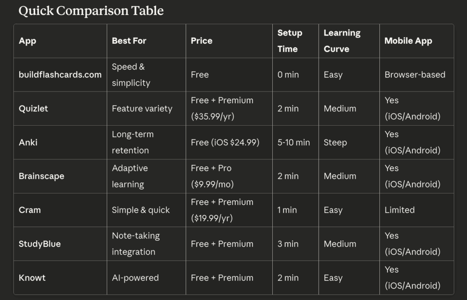Screen dimensions: 467x300
Task: Click the Anki app name cell
Action: pos(28,142)
